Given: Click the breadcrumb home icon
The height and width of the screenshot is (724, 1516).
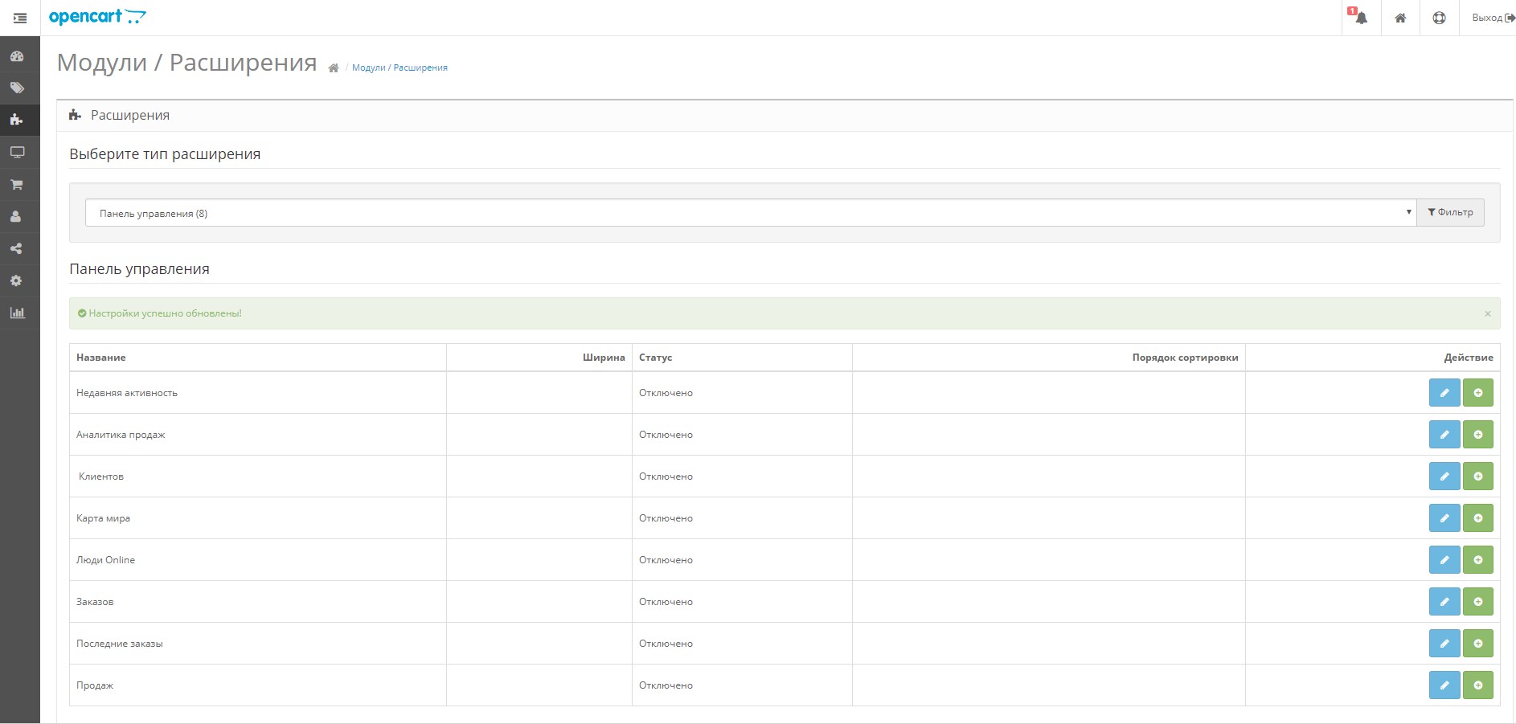Looking at the screenshot, I should pos(334,68).
